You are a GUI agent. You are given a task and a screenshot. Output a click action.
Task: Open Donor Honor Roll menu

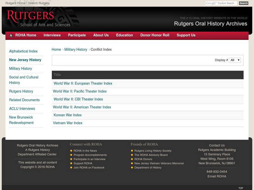155,35
